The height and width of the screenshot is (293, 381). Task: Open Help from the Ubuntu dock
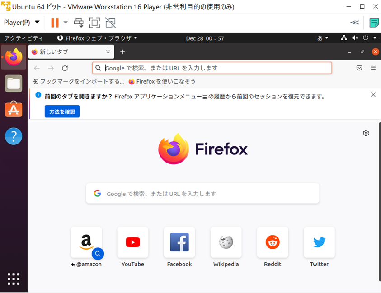pos(14,136)
